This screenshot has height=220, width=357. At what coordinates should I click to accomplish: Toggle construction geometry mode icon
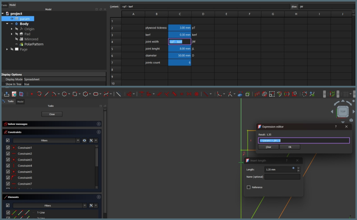point(118,94)
